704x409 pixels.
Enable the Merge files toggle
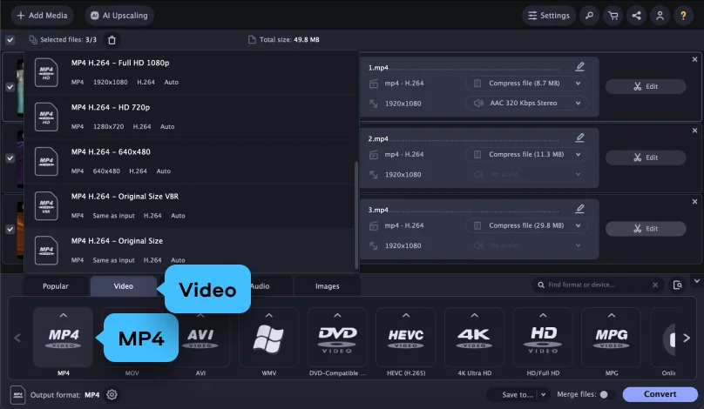tap(606, 394)
